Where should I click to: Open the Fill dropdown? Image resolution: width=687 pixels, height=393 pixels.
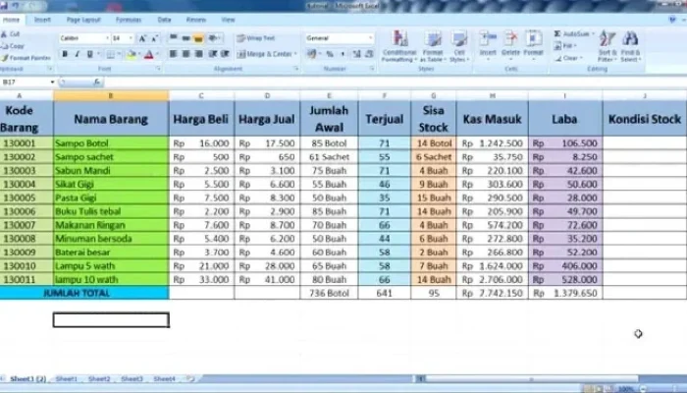[x=565, y=45]
